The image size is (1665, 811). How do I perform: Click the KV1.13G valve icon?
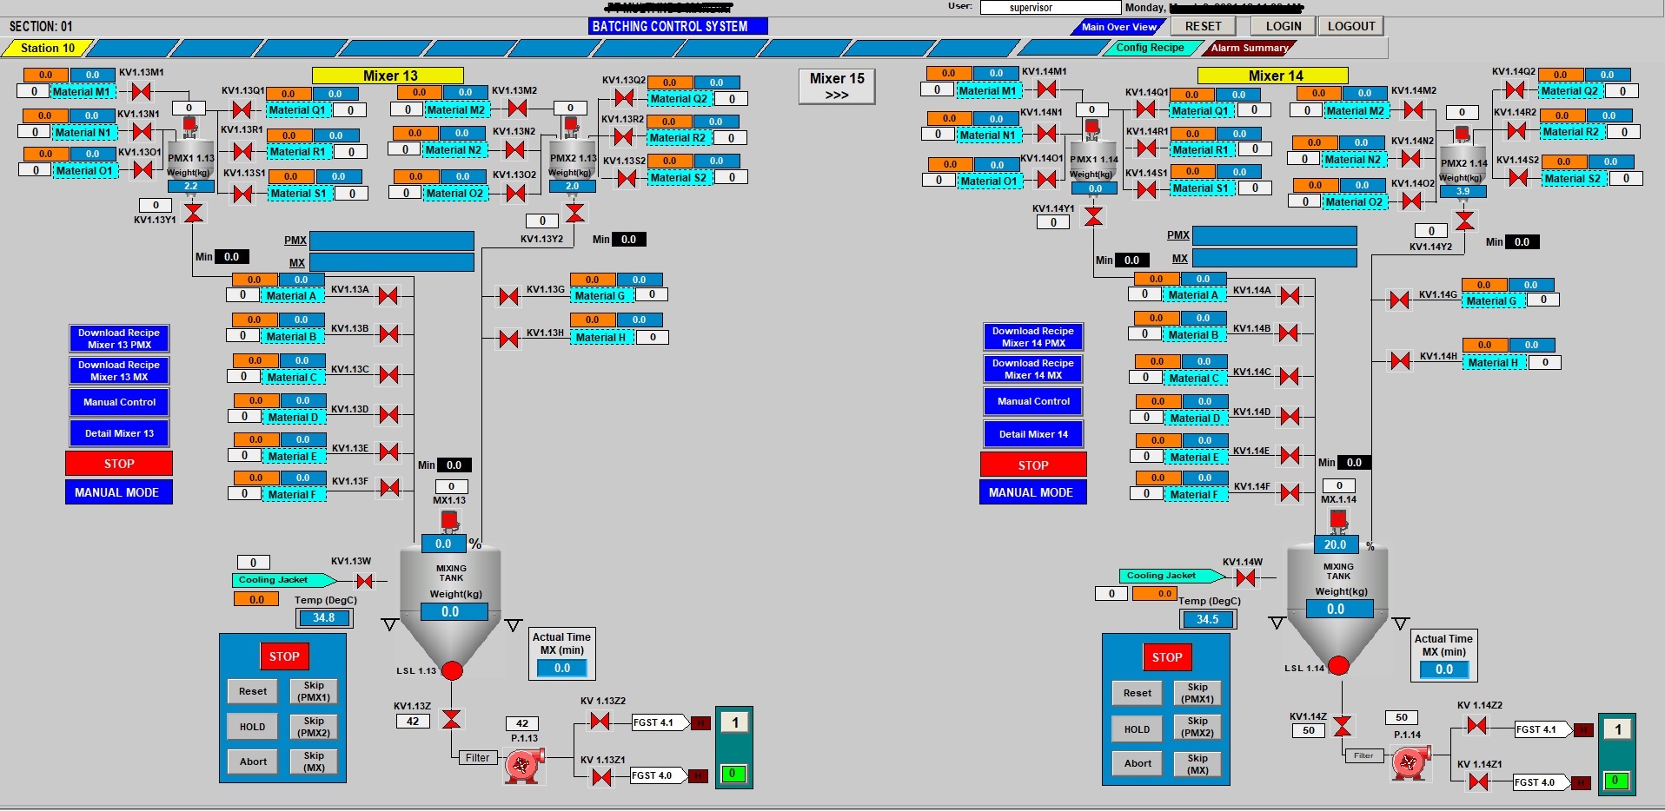[509, 297]
